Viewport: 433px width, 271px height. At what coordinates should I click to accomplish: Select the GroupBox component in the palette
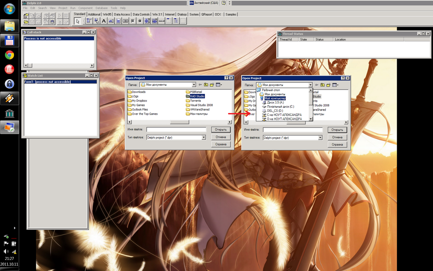tap(169, 21)
